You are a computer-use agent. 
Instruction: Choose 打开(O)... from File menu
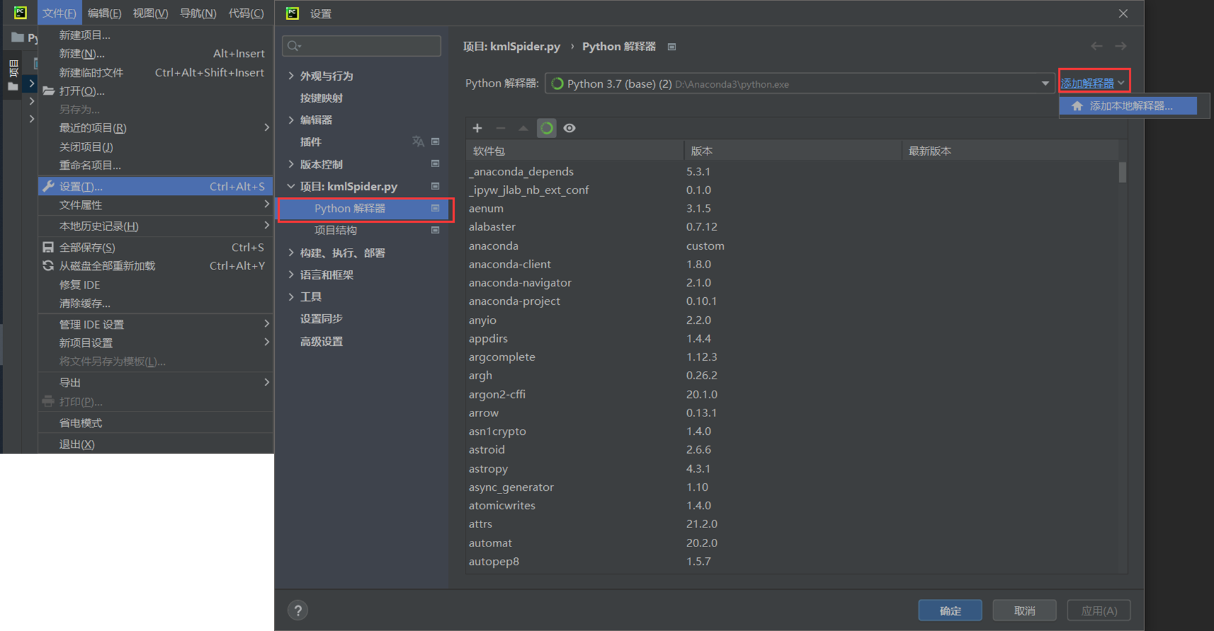click(155, 91)
